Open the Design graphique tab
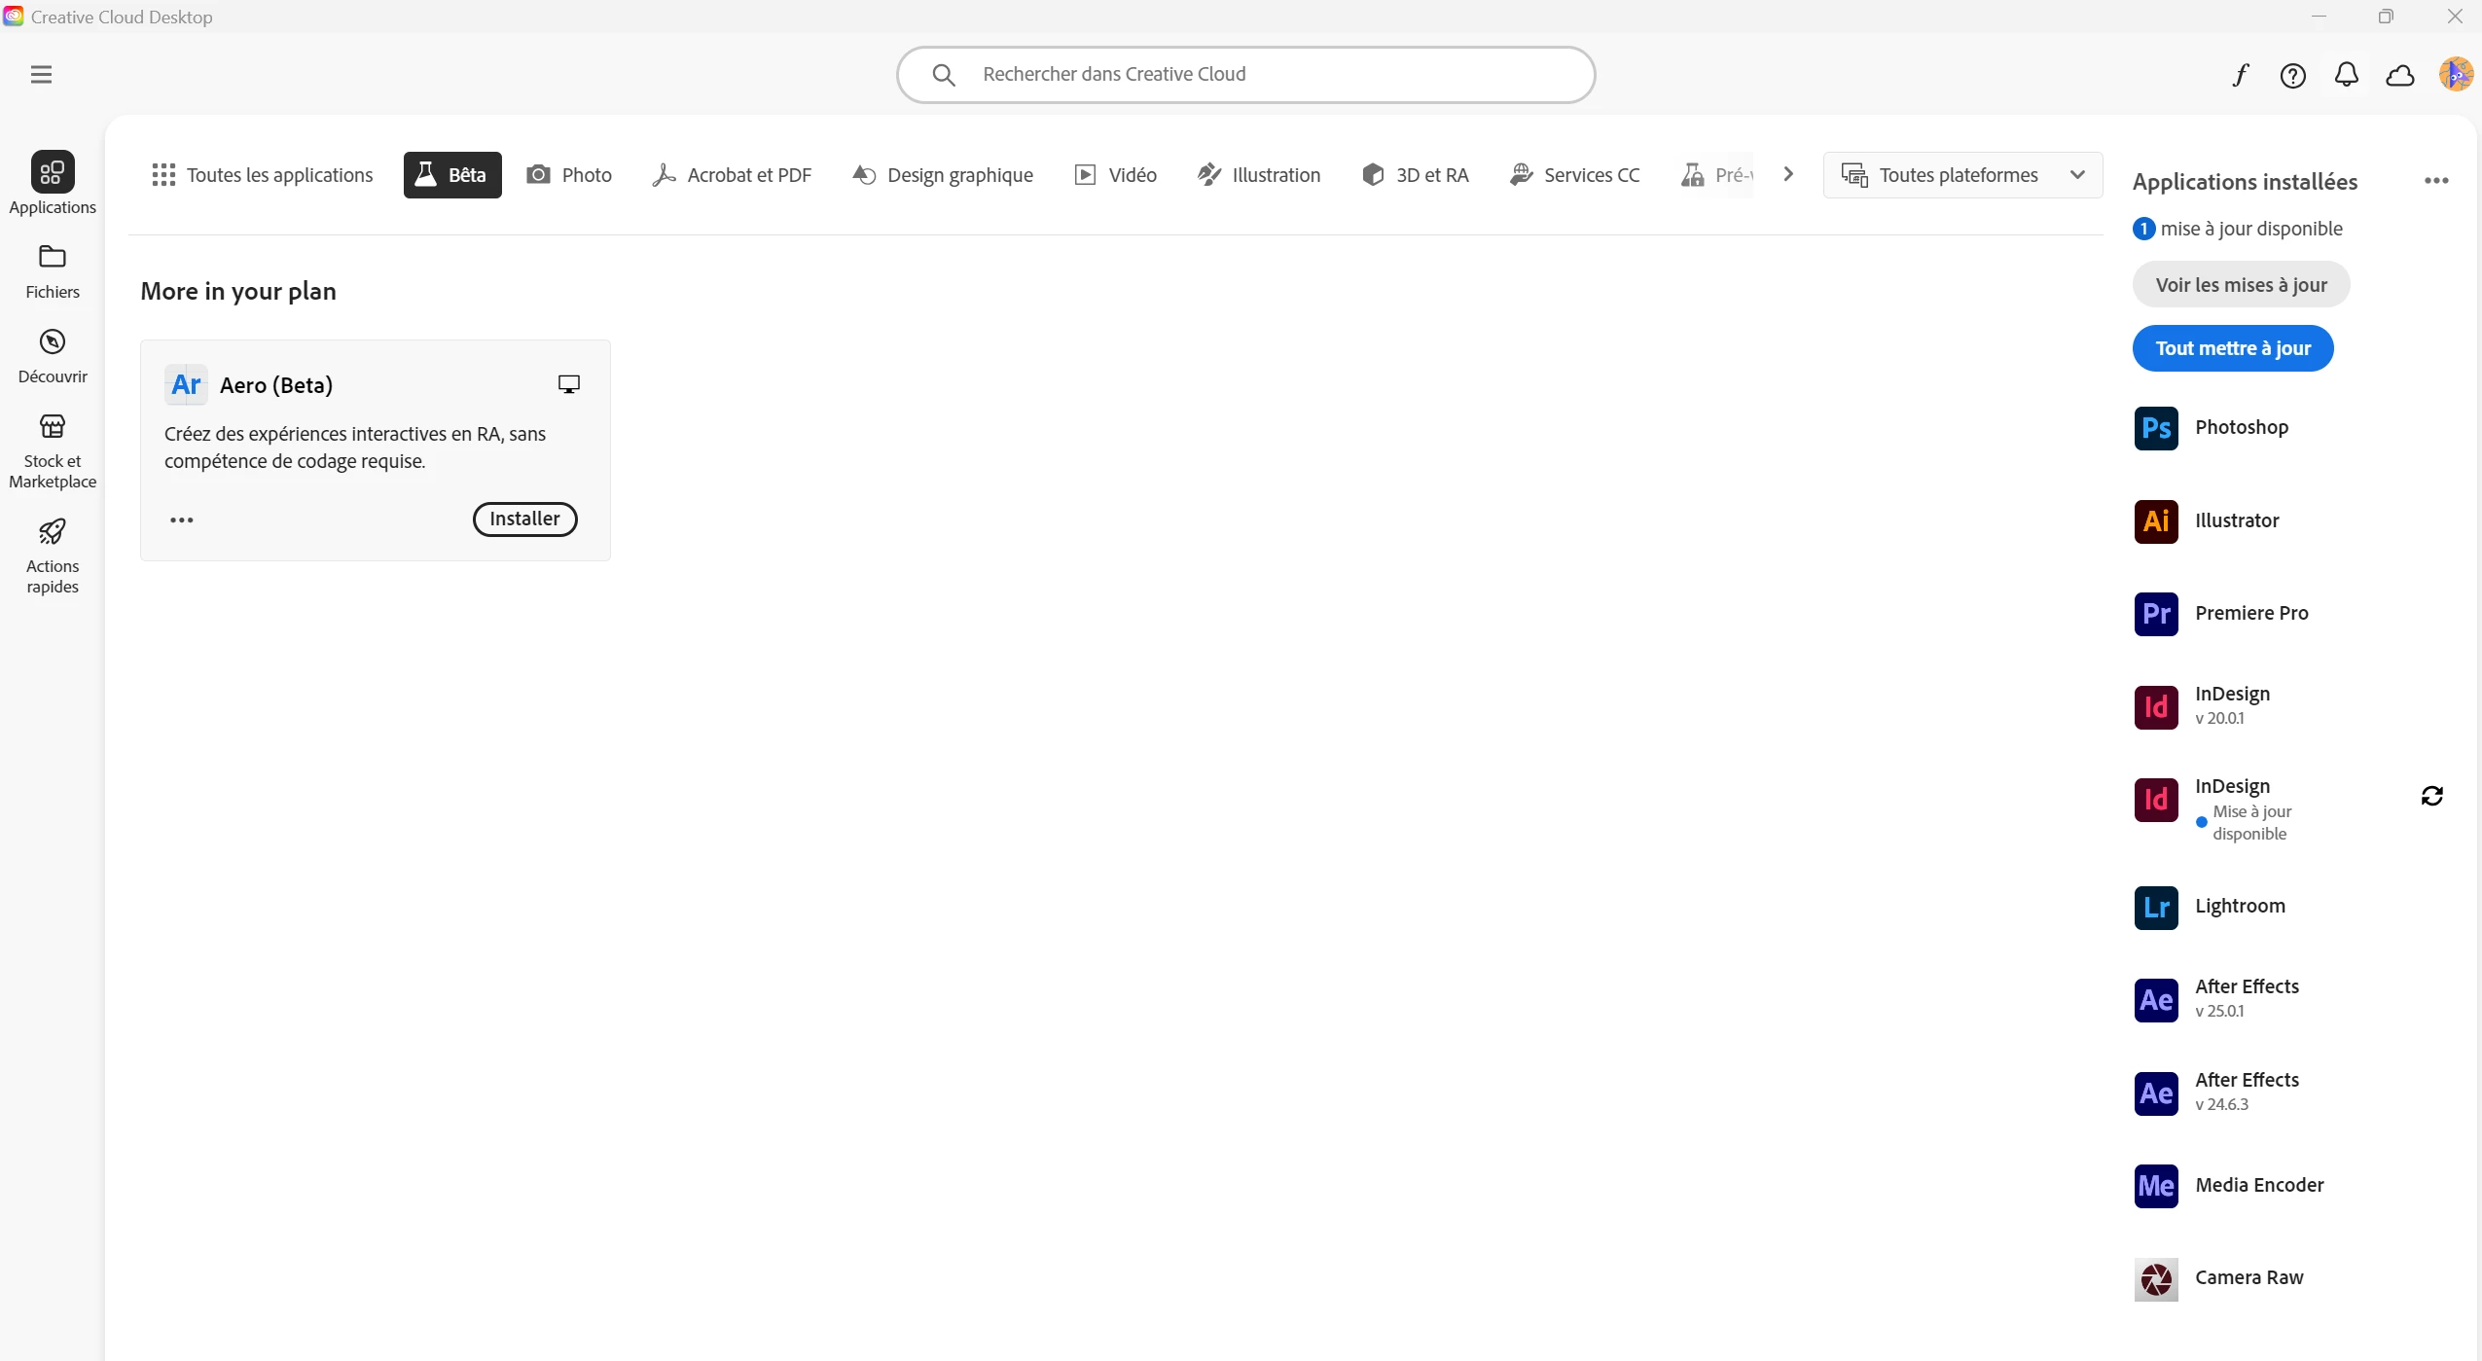2482x1361 pixels. 943,175
